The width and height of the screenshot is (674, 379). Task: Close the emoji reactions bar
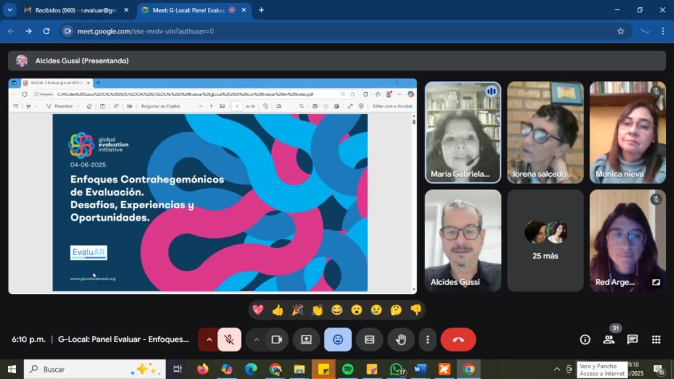pos(338,339)
